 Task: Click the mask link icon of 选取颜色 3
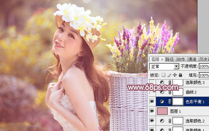coord(170,82)
